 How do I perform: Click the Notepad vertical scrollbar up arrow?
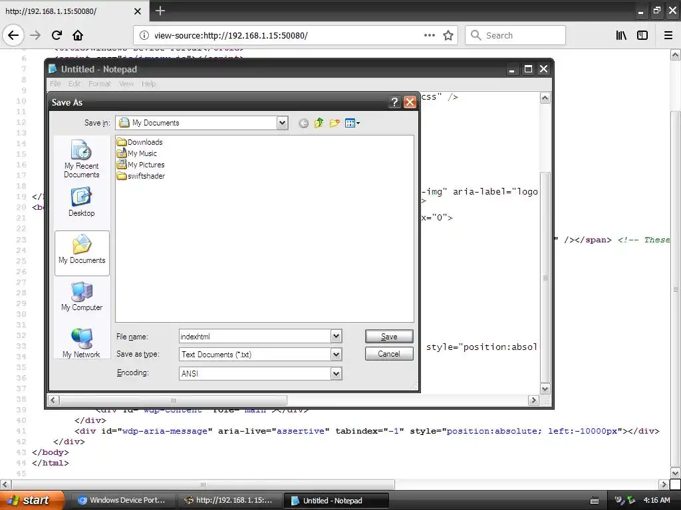[545, 98]
